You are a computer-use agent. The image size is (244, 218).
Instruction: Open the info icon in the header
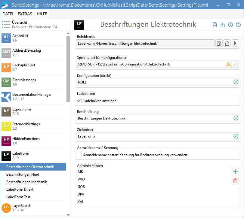coord(230,25)
